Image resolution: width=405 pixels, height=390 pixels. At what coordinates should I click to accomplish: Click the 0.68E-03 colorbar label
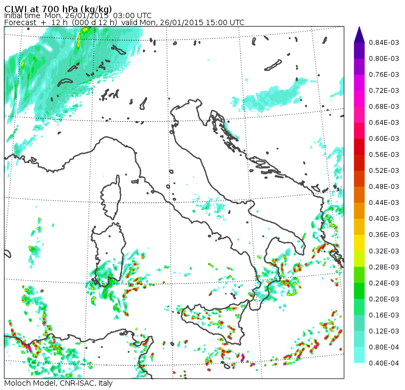tap(384, 107)
